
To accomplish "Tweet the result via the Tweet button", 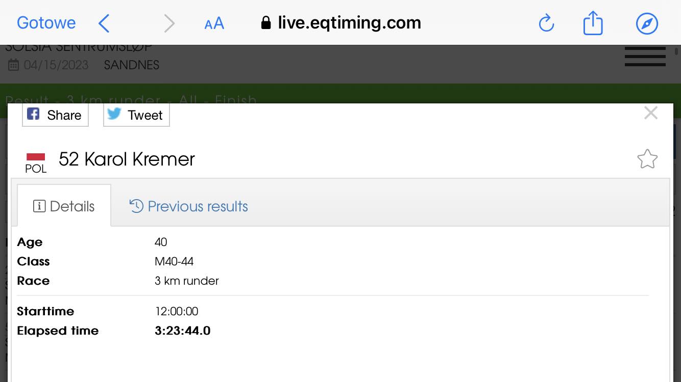I will [x=136, y=115].
